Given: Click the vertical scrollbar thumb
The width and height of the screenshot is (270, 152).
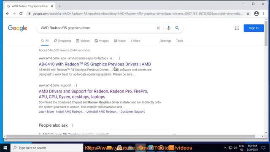Looking at the screenshot, I should point(266,33).
